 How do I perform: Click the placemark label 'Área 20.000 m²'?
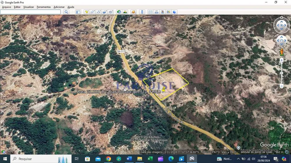91,92
